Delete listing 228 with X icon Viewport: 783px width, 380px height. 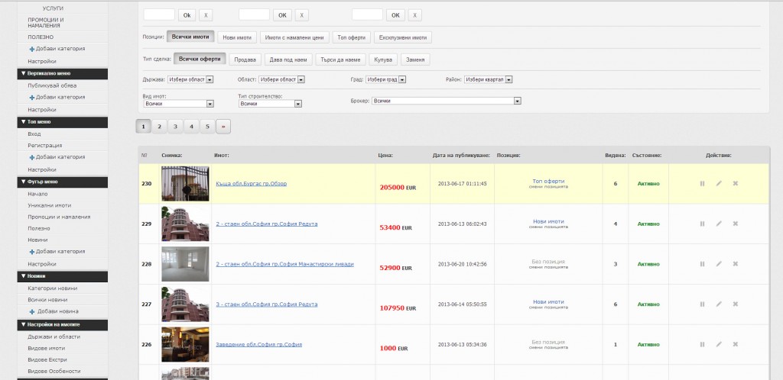(735, 264)
